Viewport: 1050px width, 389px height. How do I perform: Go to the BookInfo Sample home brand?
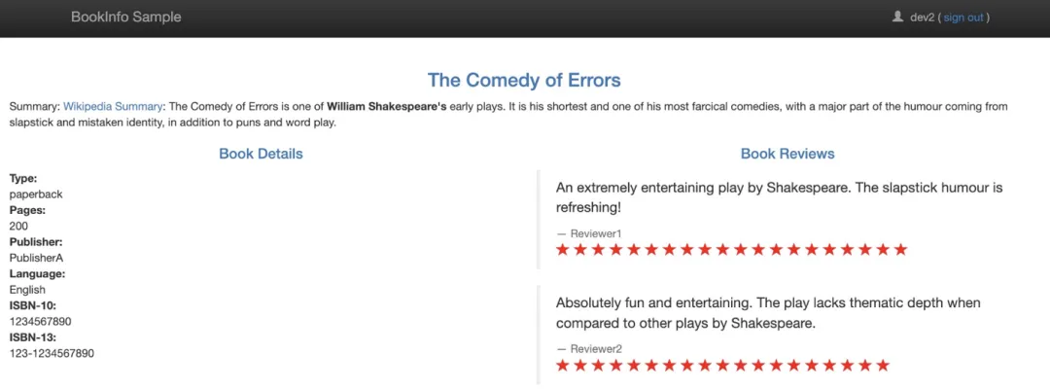(x=125, y=18)
